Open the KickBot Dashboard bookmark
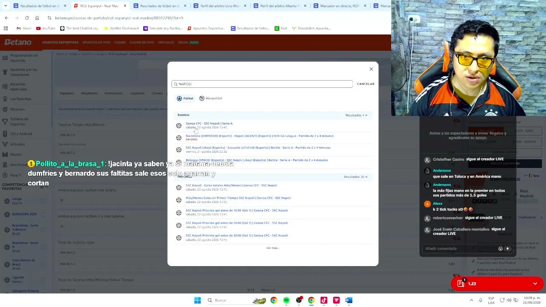The image size is (546, 307). pyautogui.click(x=122, y=29)
